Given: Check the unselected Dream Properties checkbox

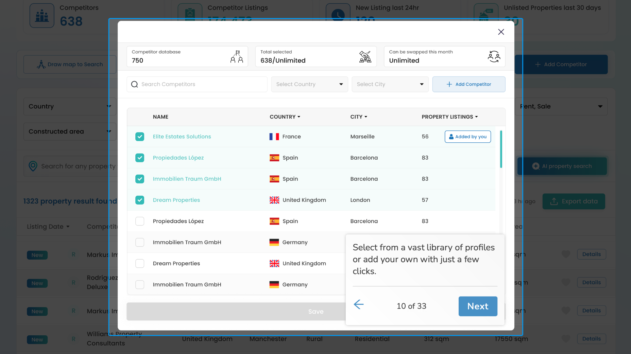Looking at the screenshot, I should click(140, 263).
